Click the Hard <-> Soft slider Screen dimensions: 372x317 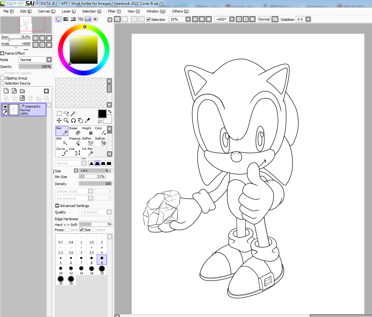tap(95, 224)
